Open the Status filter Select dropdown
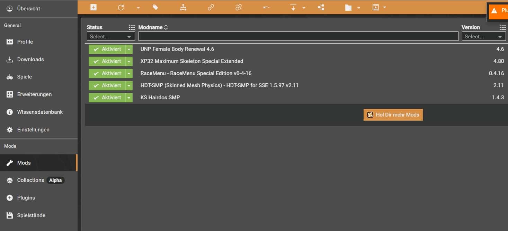This screenshot has height=231, width=508. [111, 36]
